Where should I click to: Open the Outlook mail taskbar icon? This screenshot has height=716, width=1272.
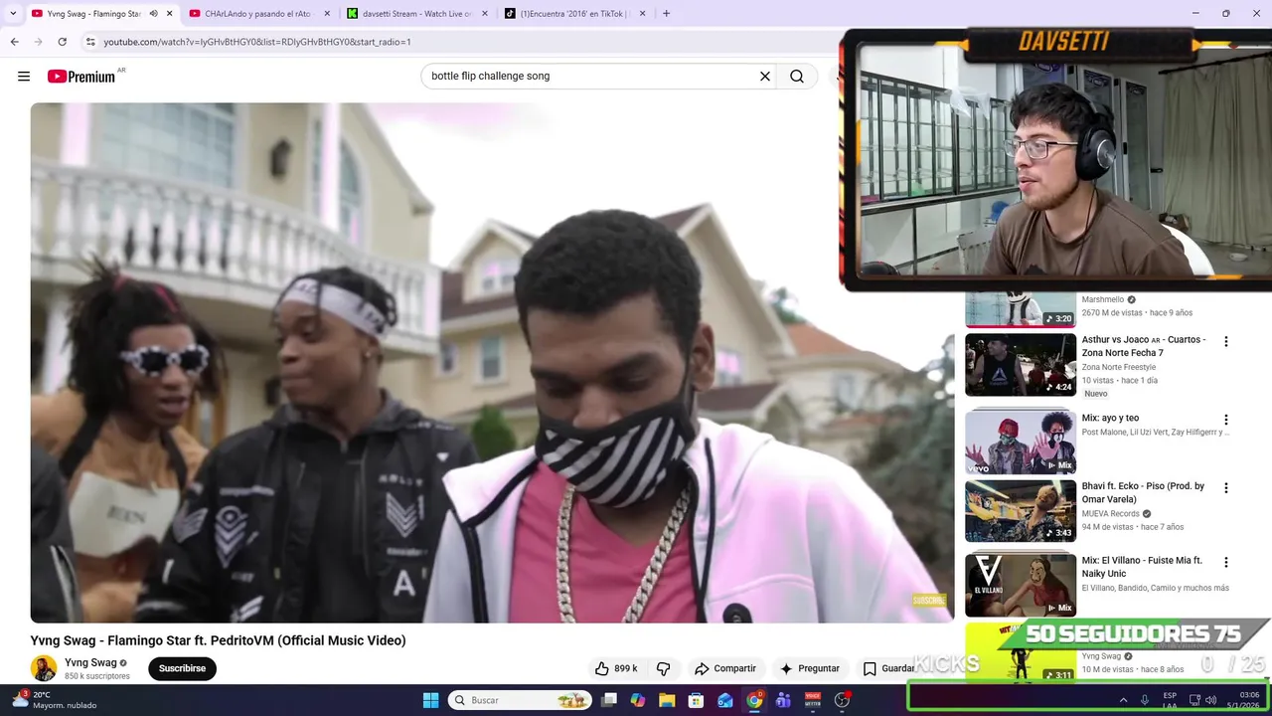point(725,700)
